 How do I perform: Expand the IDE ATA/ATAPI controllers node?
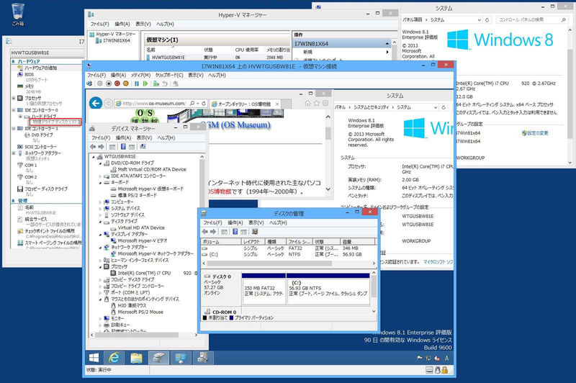(x=100, y=176)
